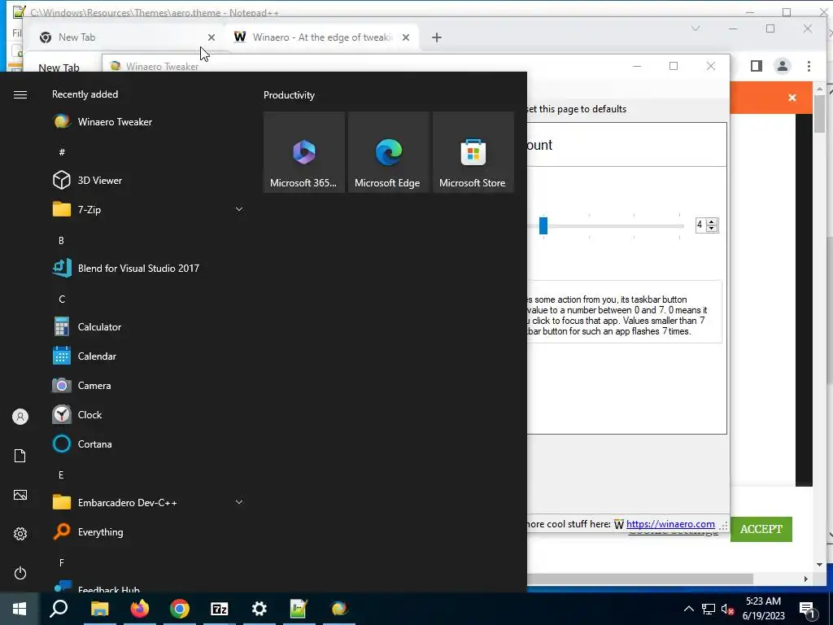Launch 3D Viewer from the app list
The image size is (833, 625).
pyautogui.click(x=149, y=180)
